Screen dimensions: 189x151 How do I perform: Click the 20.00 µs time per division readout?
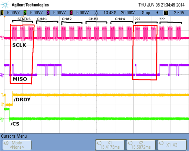(x=128, y=13)
